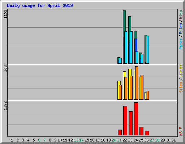
Task: Click the 103 value on the visits axis
Action: pos(5,68)
